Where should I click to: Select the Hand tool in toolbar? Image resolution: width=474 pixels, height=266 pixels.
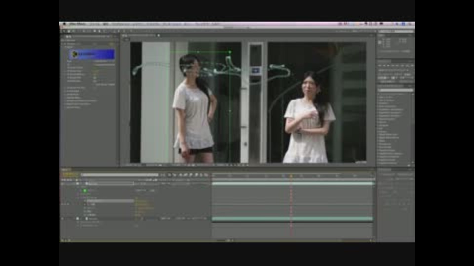point(69,31)
